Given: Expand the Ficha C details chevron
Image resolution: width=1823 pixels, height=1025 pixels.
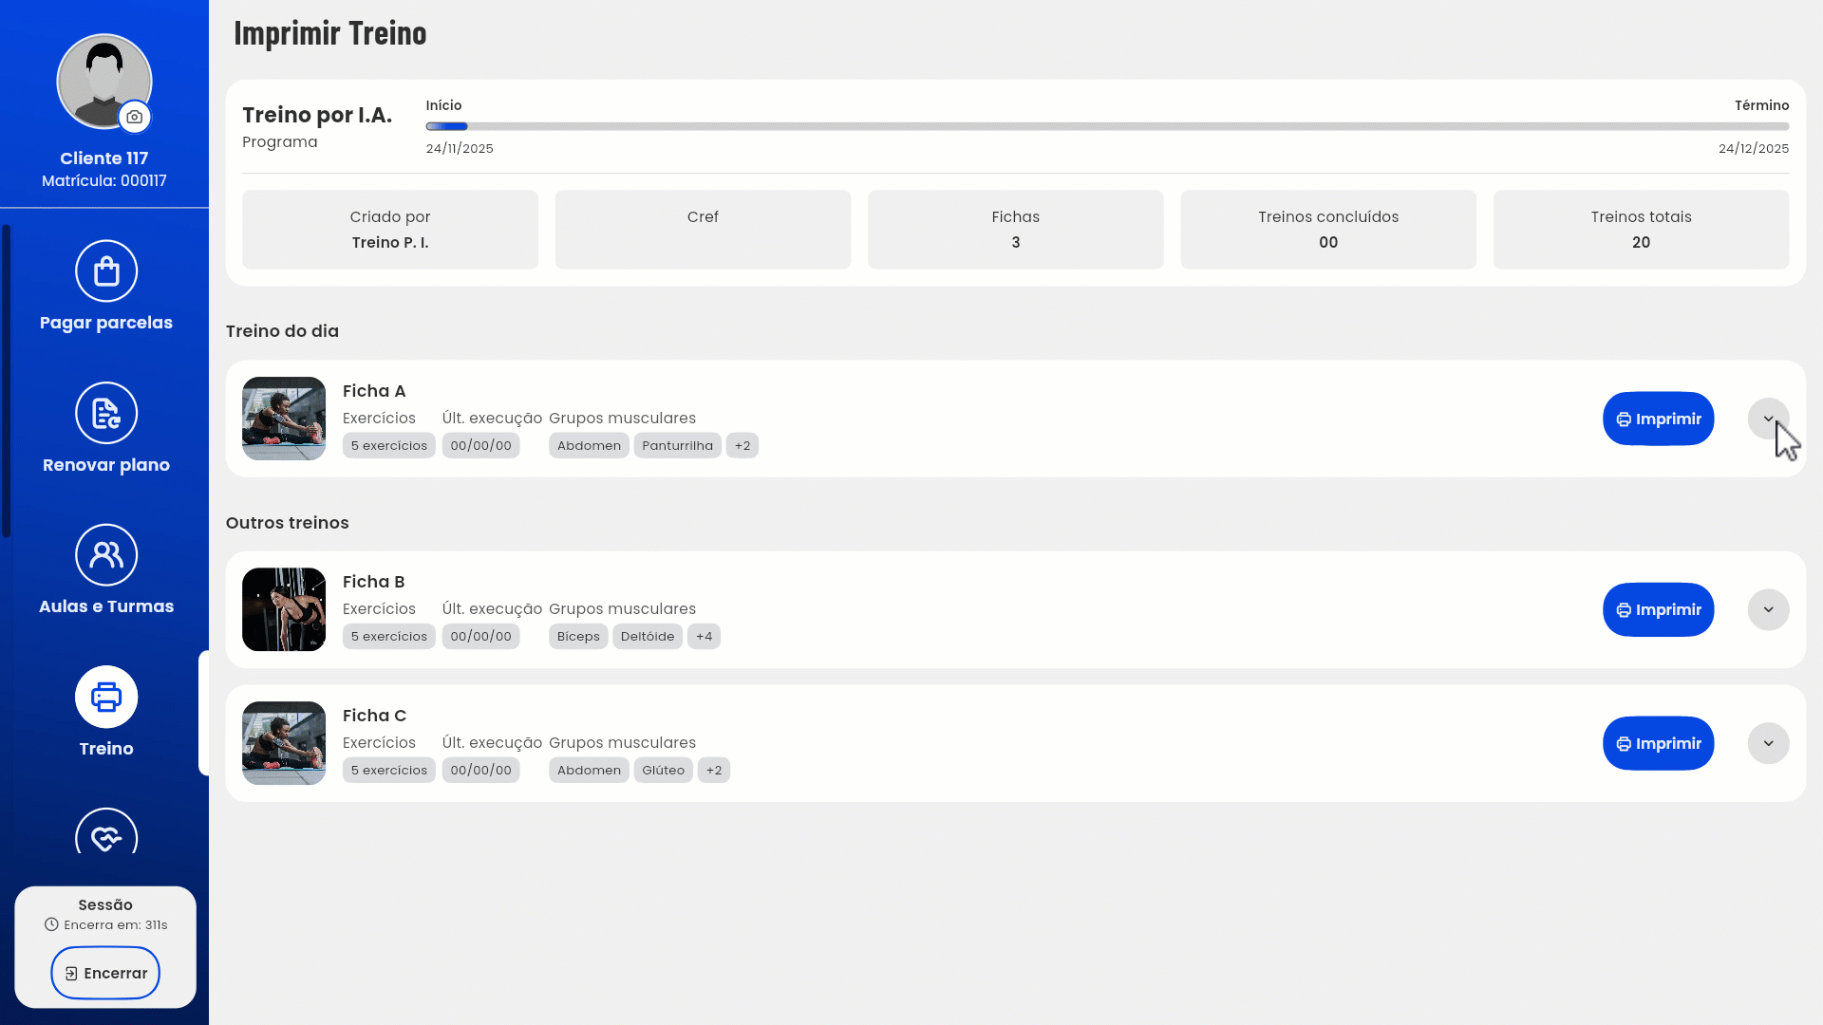Looking at the screenshot, I should click(x=1768, y=743).
